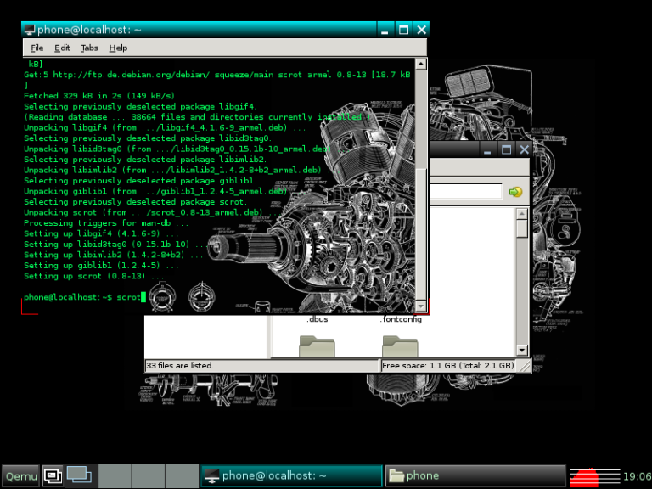Expand the Help menu
652x489 pixels.
[x=118, y=48]
